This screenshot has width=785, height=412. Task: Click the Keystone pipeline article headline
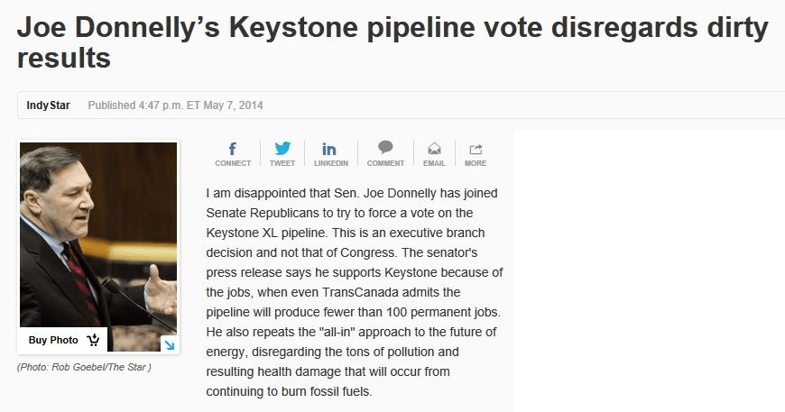point(392,43)
